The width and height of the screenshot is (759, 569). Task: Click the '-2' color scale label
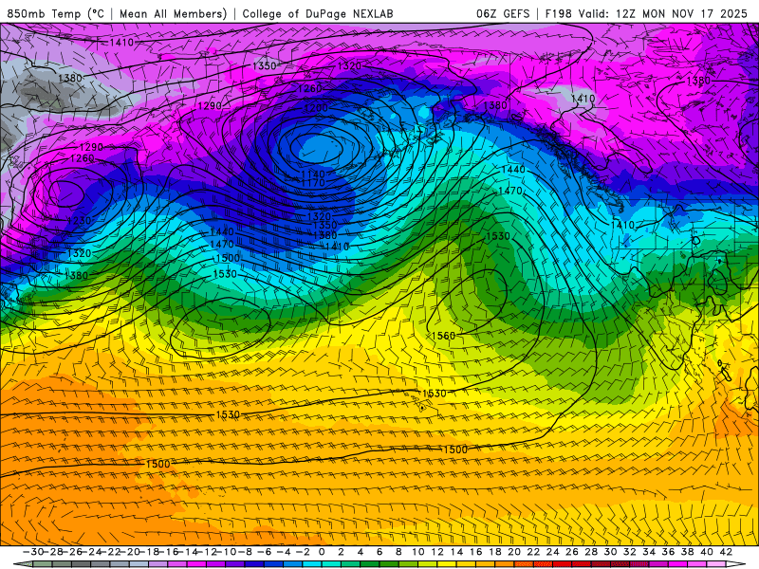[x=303, y=552]
